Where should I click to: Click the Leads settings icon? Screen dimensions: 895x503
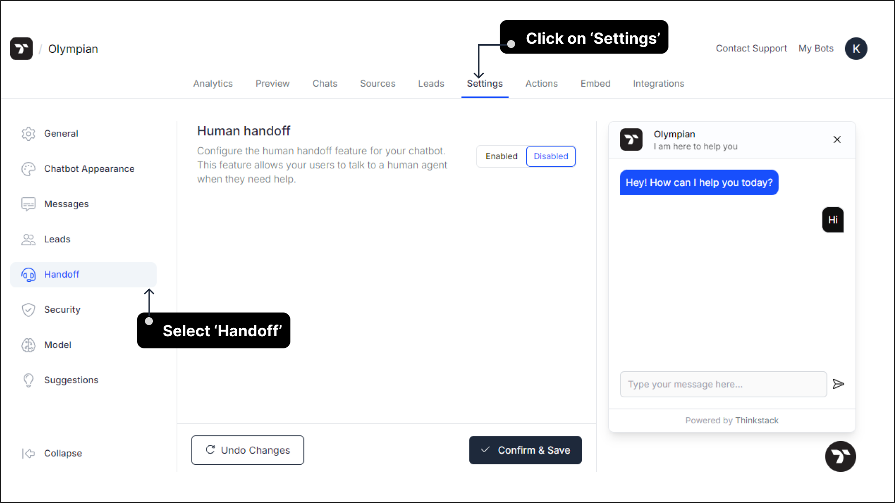[28, 239]
